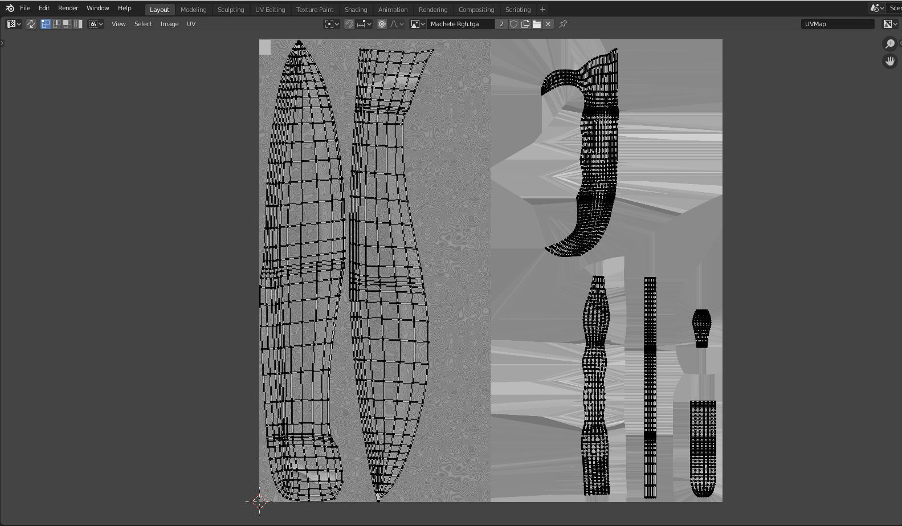Open the snap target options dropdown
The image size is (902, 526).
point(364,24)
